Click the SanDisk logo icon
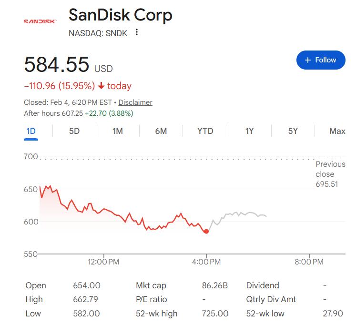This screenshot has width=356, height=325. coord(40,21)
